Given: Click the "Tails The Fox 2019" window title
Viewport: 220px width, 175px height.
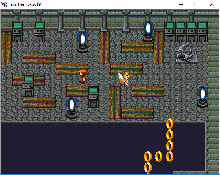Looking at the screenshot, I should [x=25, y=4].
